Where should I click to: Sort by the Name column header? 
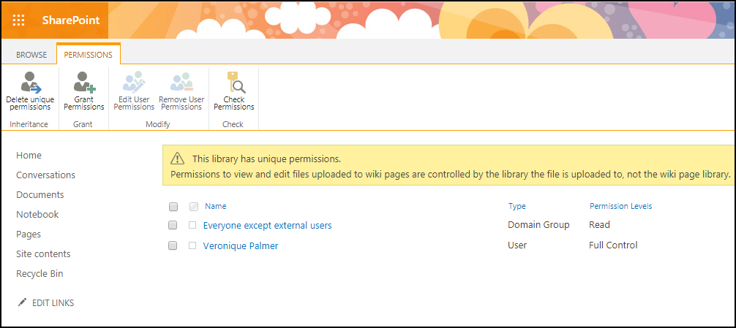pos(215,206)
